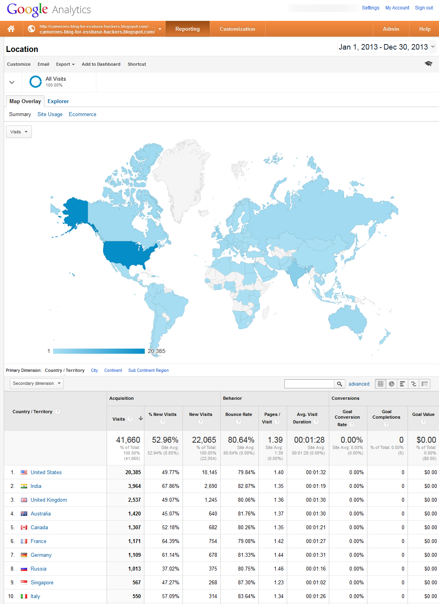Click Add to Dashboard
Screen dimensions: 439x604
click(x=101, y=64)
